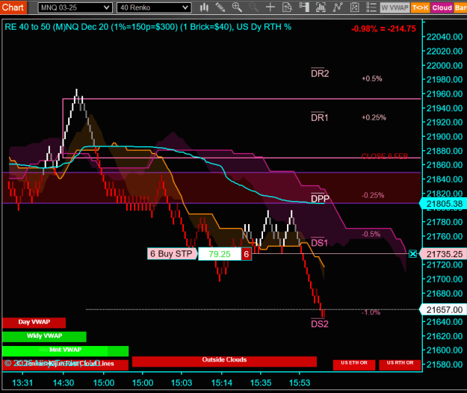Open the bar type candlestick selector

204,7
